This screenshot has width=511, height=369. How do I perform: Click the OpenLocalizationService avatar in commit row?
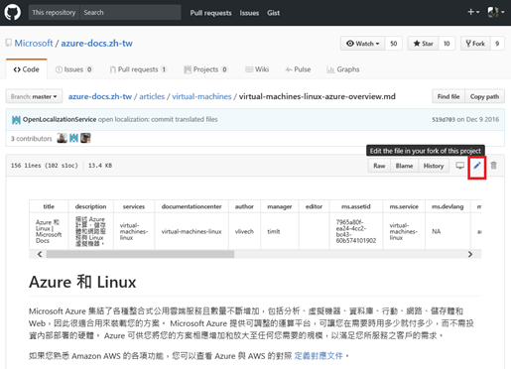[16, 120]
